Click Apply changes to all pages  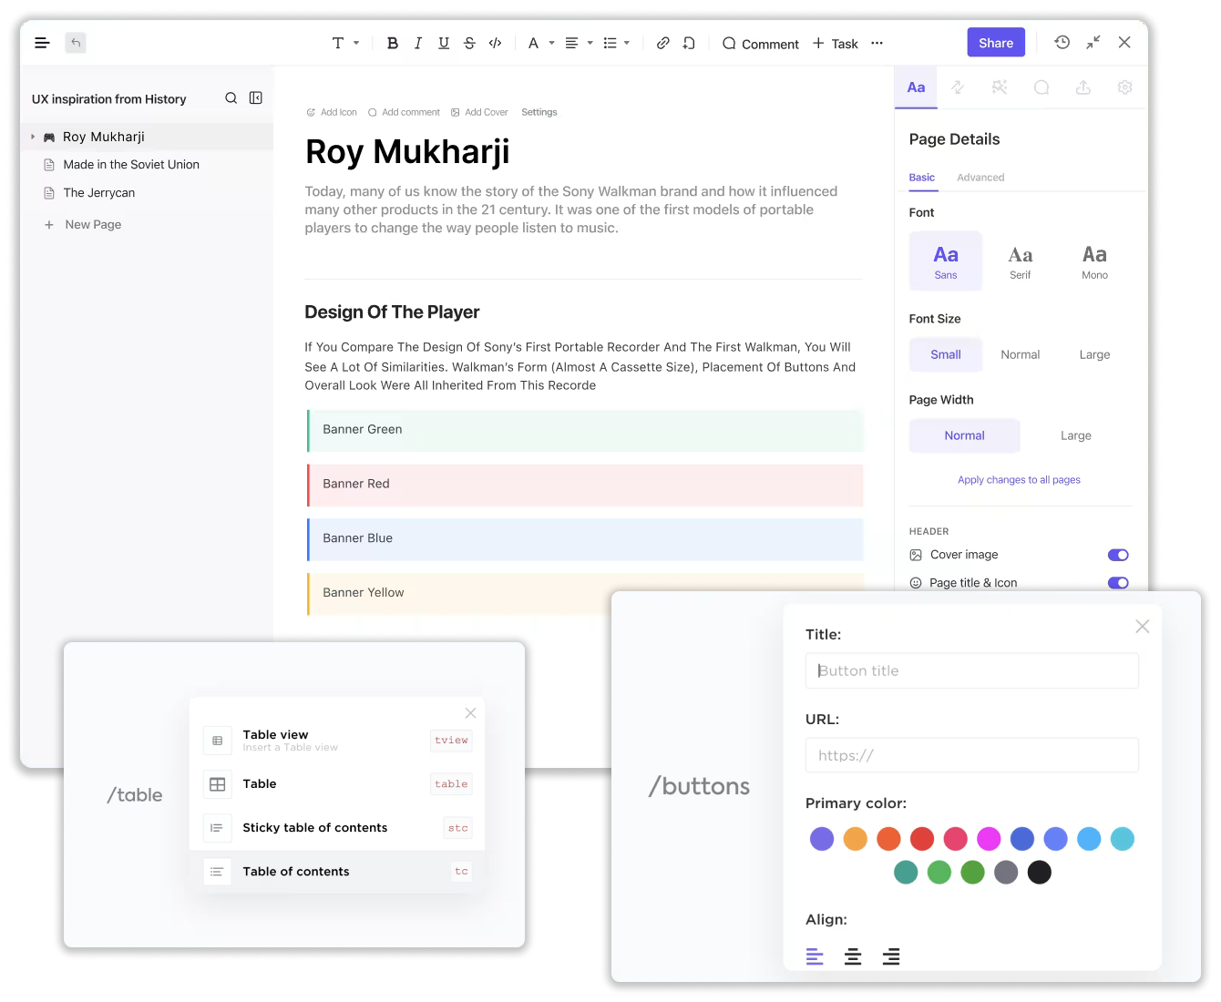click(1019, 479)
